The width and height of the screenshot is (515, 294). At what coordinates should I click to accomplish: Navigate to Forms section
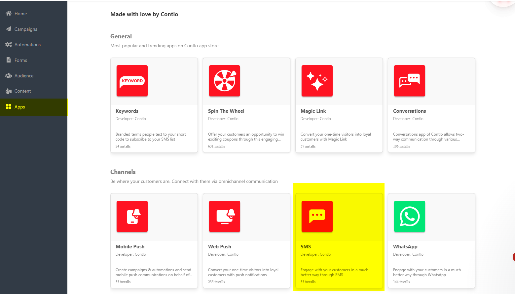(21, 60)
